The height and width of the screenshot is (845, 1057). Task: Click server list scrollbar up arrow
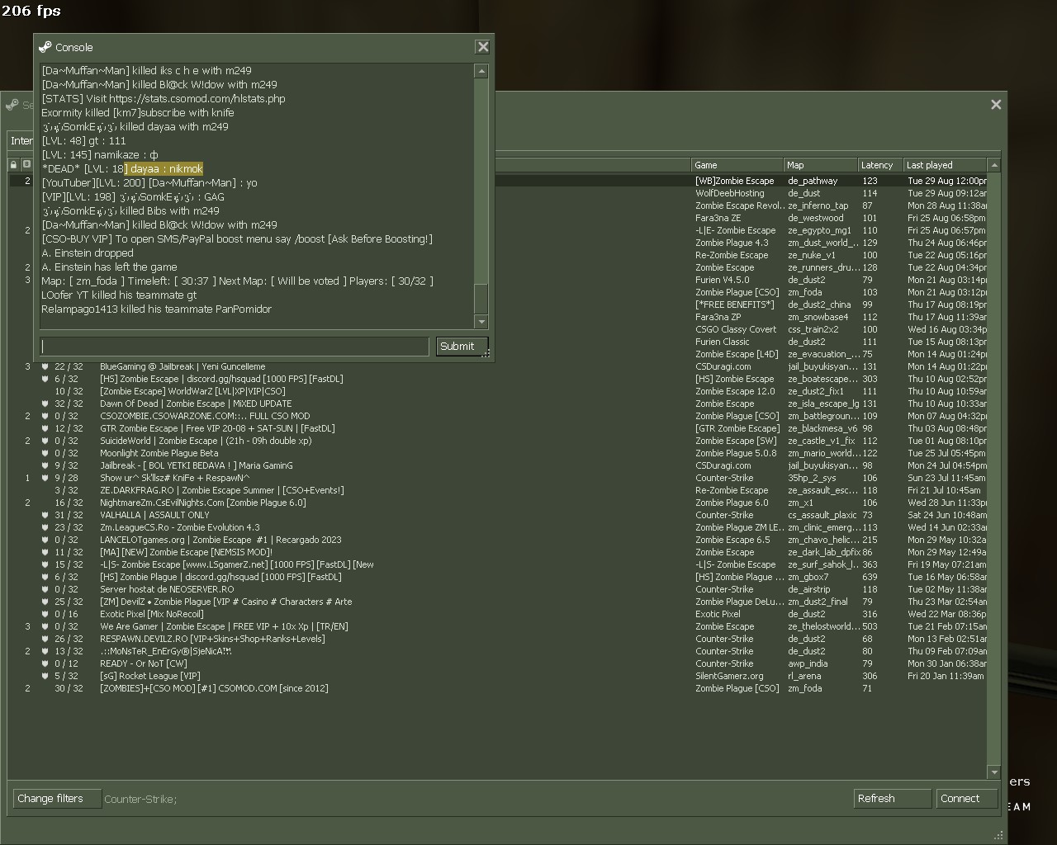point(994,165)
